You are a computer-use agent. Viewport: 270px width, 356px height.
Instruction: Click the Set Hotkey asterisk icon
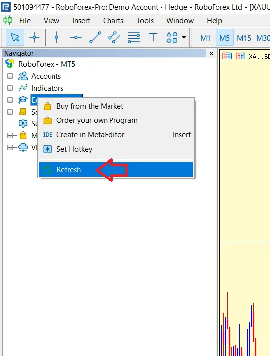point(47,149)
